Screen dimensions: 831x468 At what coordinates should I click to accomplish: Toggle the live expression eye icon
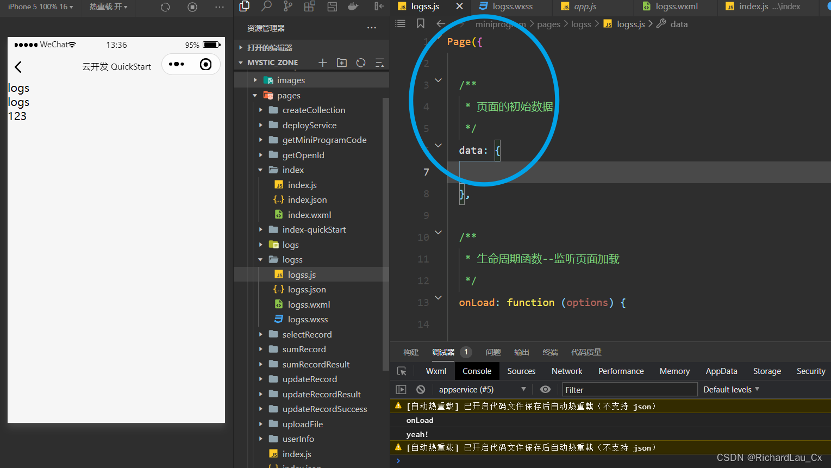(545, 389)
